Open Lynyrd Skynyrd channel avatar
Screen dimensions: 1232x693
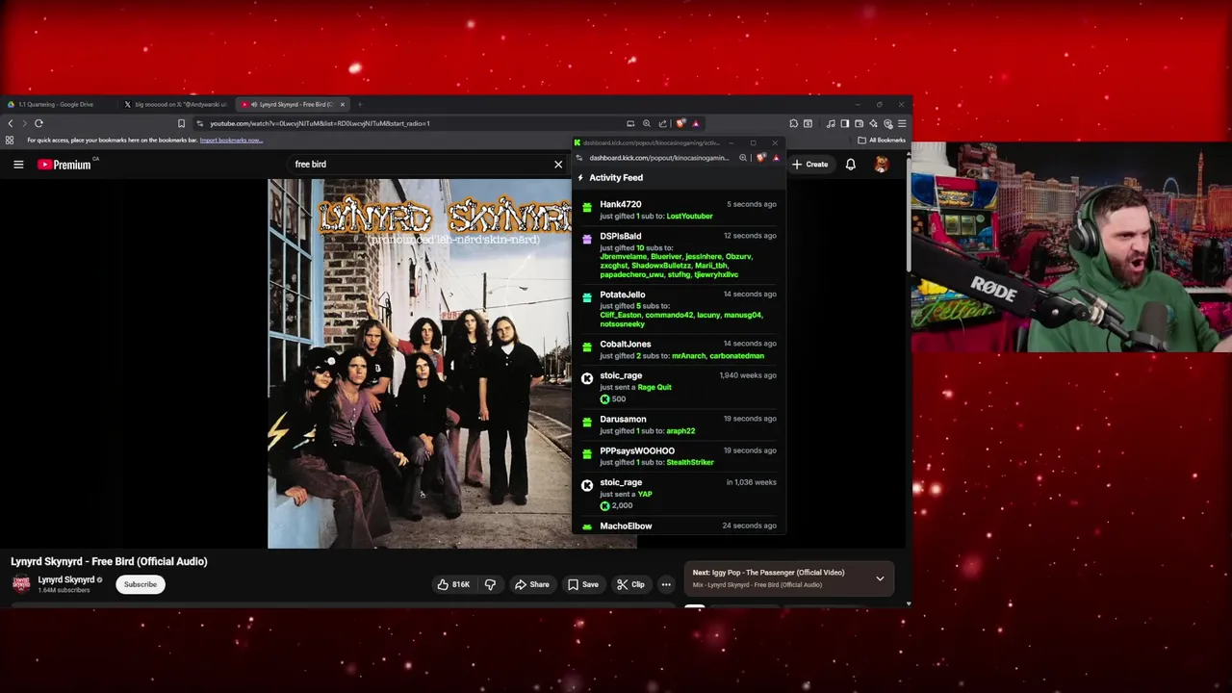click(x=21, y=583)
